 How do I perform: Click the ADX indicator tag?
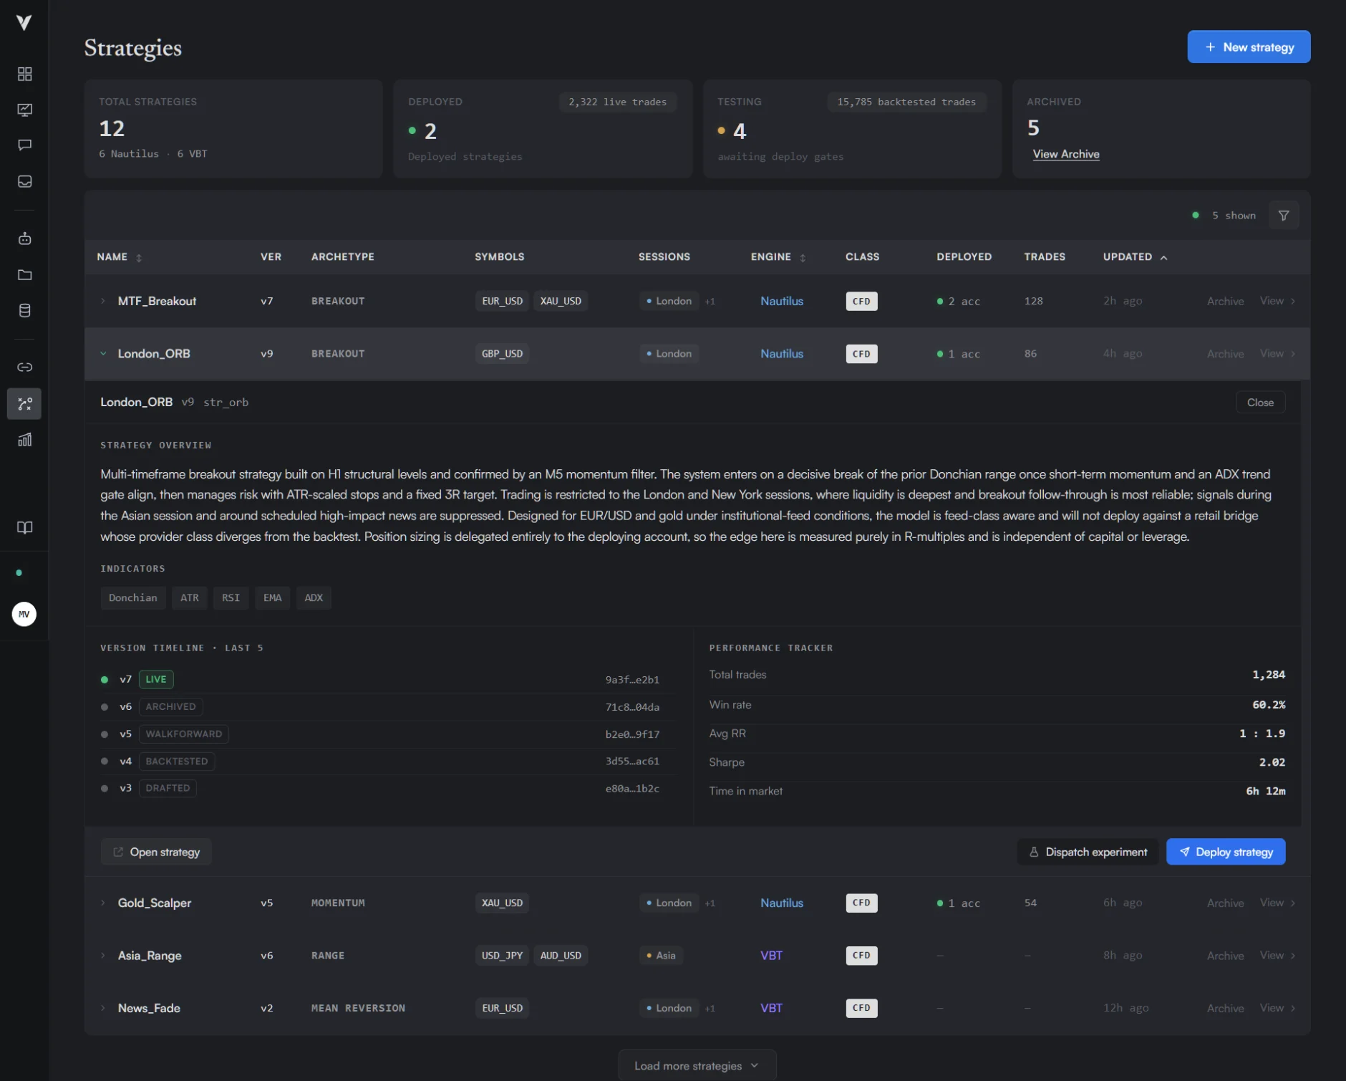314,597
